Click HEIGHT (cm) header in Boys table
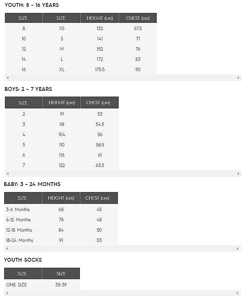Viewport: 248px width, 305px height. click(62, 103)
